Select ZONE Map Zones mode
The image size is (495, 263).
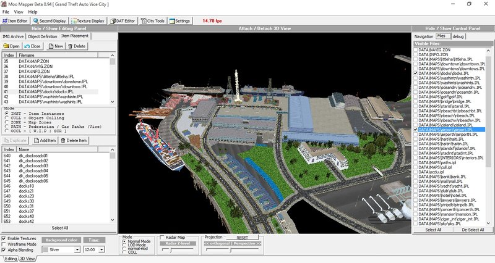coord(7,122)
